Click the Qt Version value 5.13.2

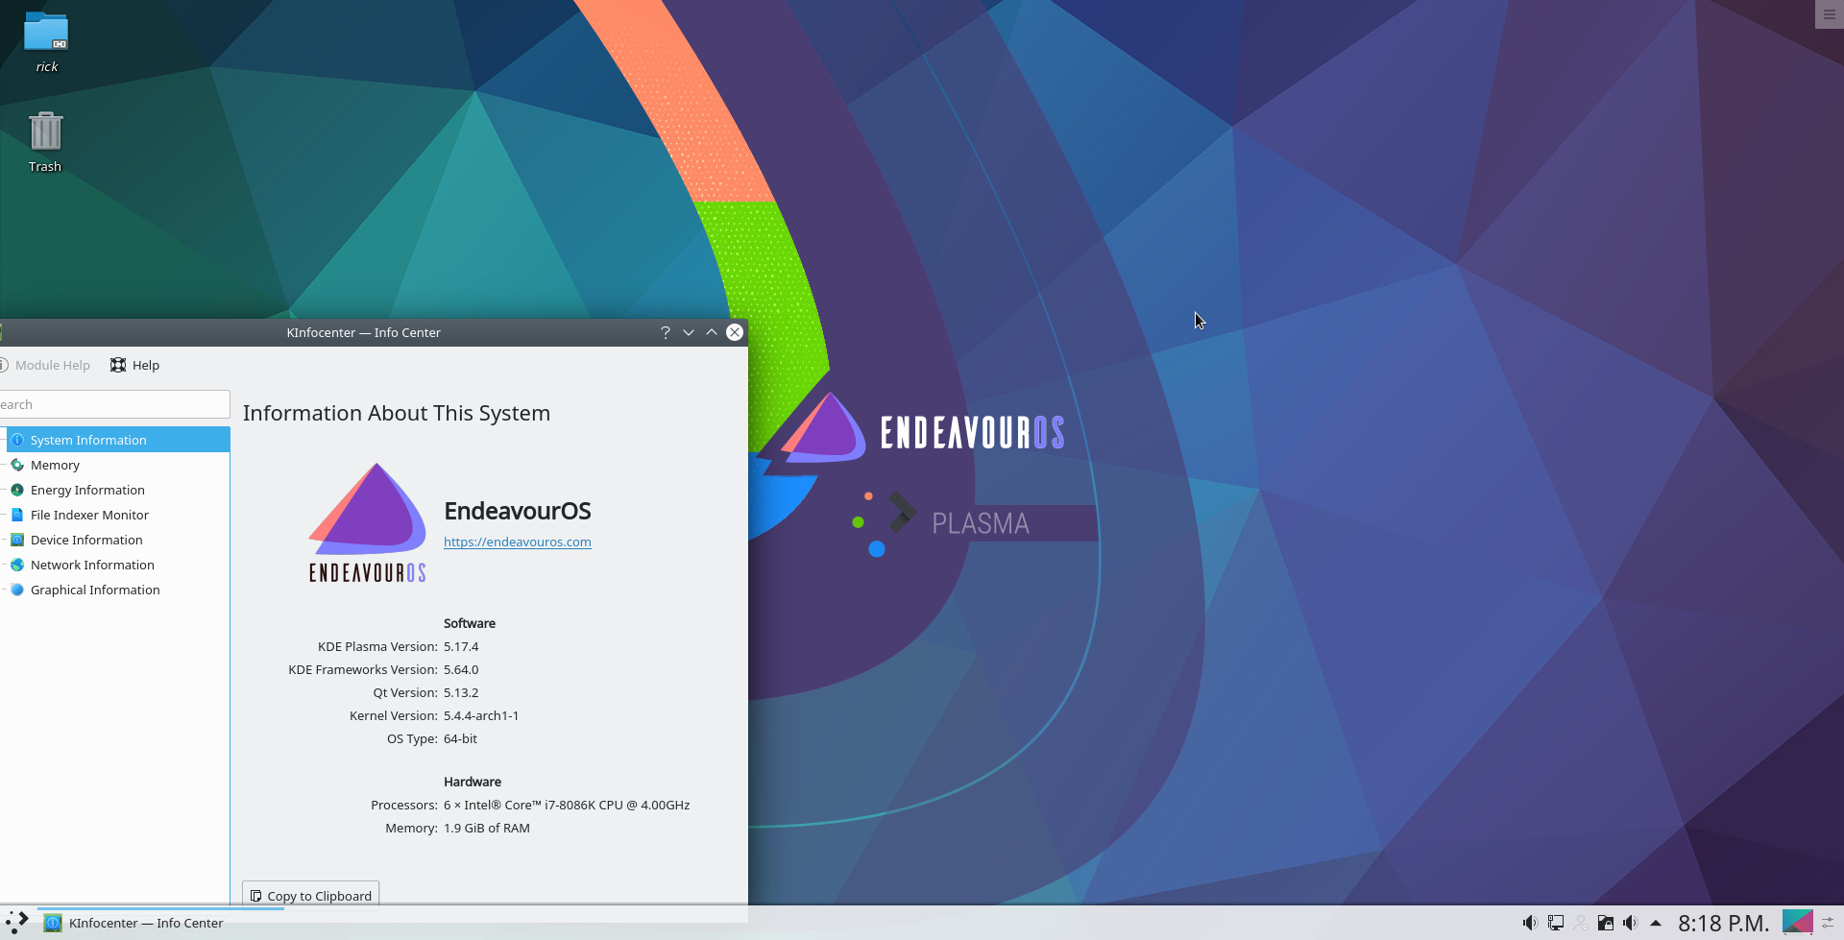point(461,692)
